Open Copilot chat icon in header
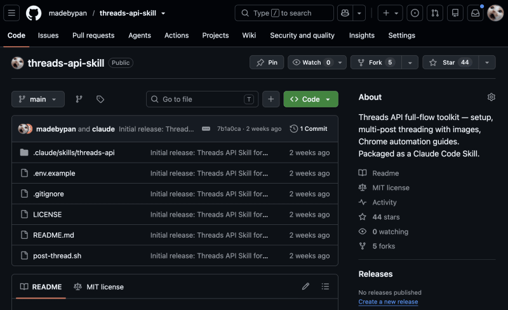Viewport: 508px width, 310px height. (x=345, y=13)
